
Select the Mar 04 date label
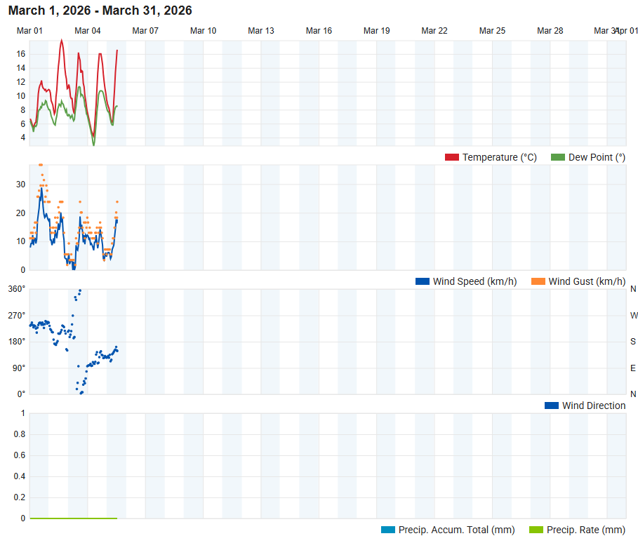pos(88,31)
